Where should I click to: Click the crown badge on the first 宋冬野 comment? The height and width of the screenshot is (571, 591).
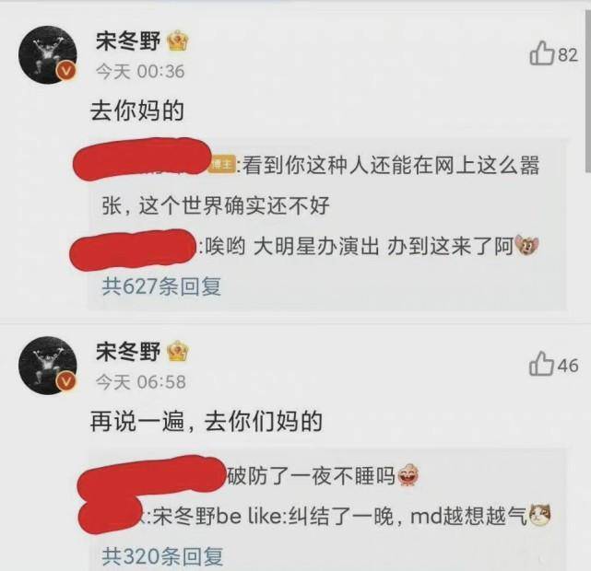[177, 41]
